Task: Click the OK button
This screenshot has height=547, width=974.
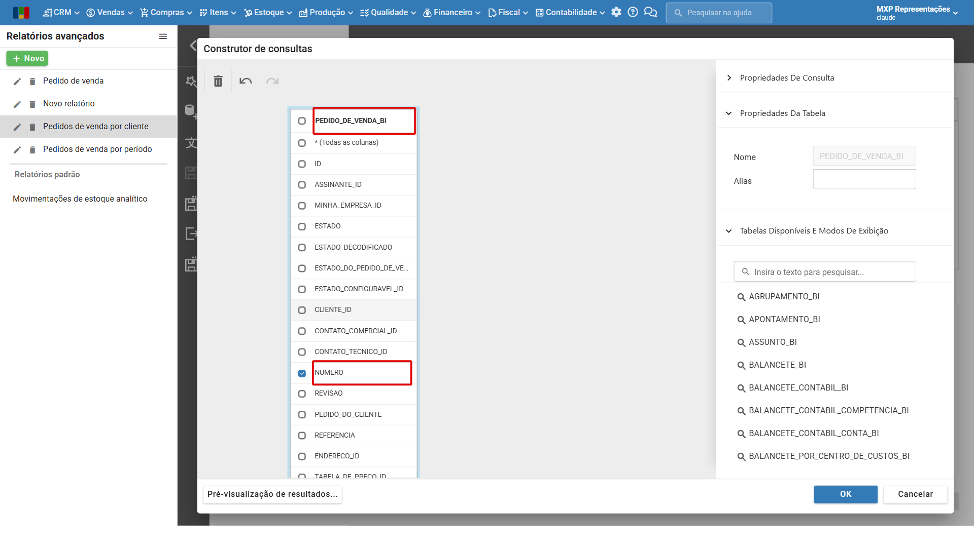Action: click(846, 494)
